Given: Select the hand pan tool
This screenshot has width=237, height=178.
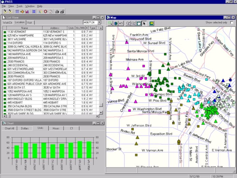Looking at the screenshot, I should coord(139,23).
